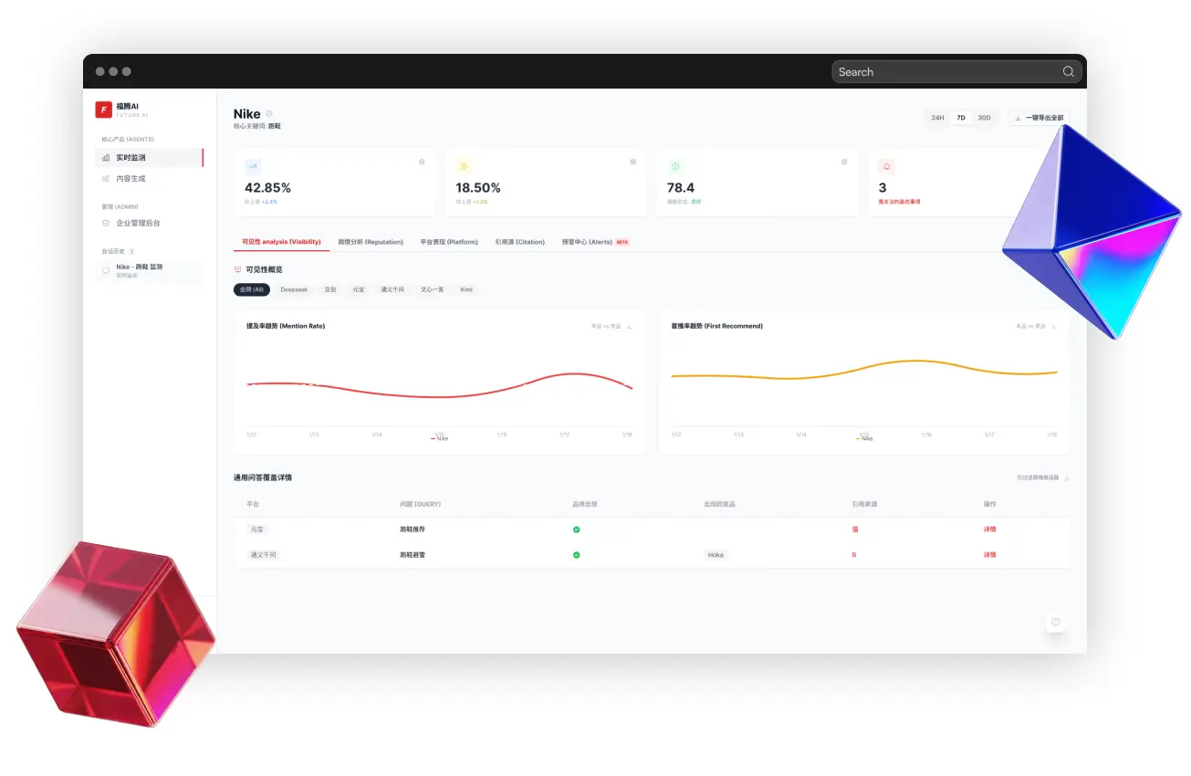Click the red F logo of Future AI
1191x776 pixels.
(x=103, y=110)
